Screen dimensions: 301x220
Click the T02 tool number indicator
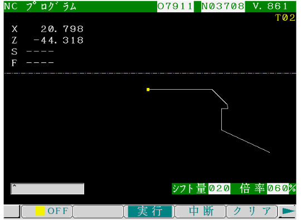(x=285, y=18)
